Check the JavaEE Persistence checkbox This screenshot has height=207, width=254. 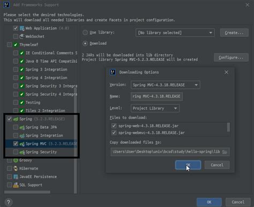pos(10,177)
